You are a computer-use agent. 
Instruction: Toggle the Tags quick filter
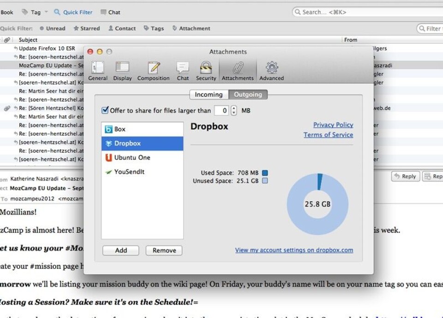[x=154, y=28]
